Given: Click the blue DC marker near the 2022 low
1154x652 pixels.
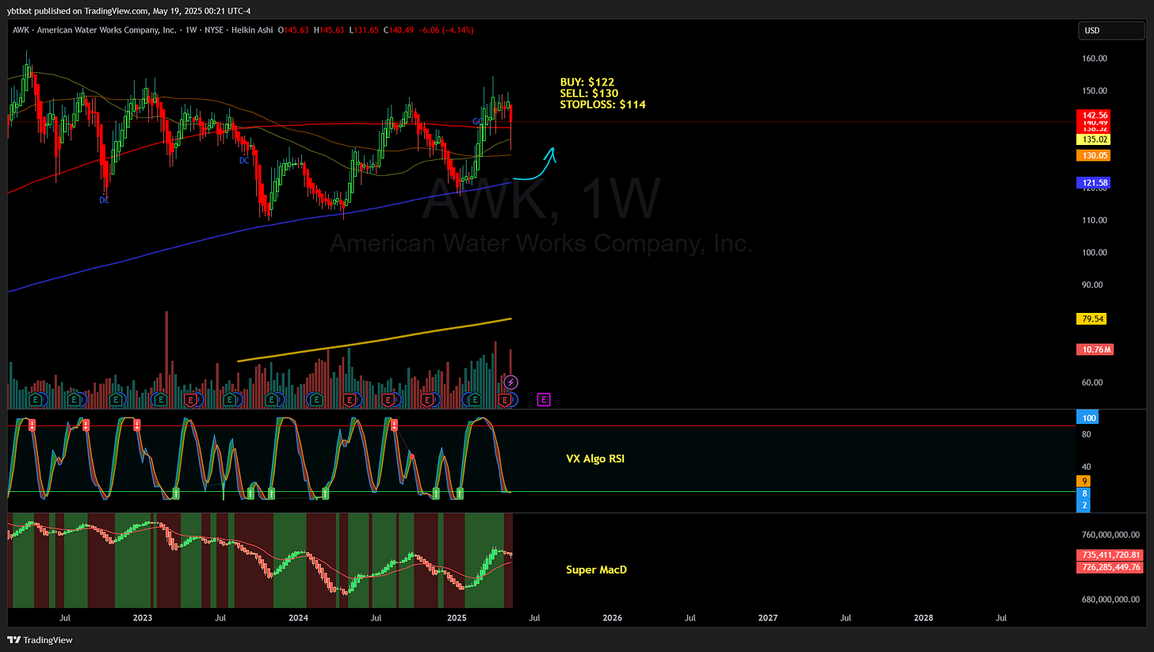Looking at the screenshot, I should [x=104, y=200].
